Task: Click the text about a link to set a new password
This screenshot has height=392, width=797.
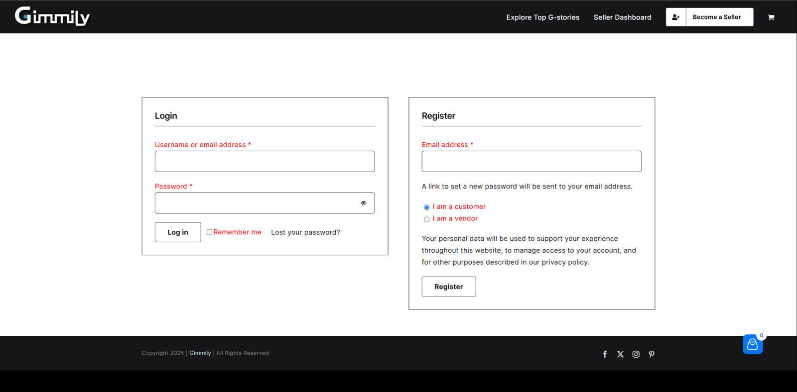Action: 527,187
